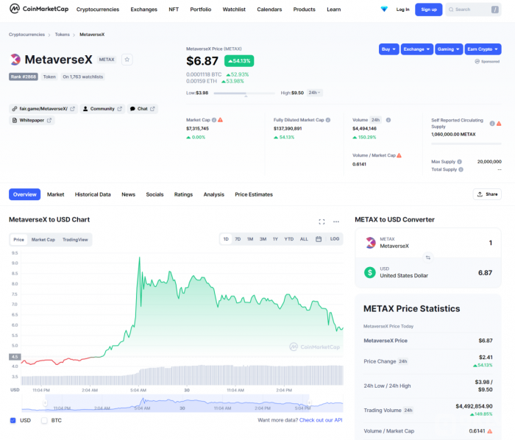Switch to the Market tab
The image size is (515, 440).
point(55,194)
